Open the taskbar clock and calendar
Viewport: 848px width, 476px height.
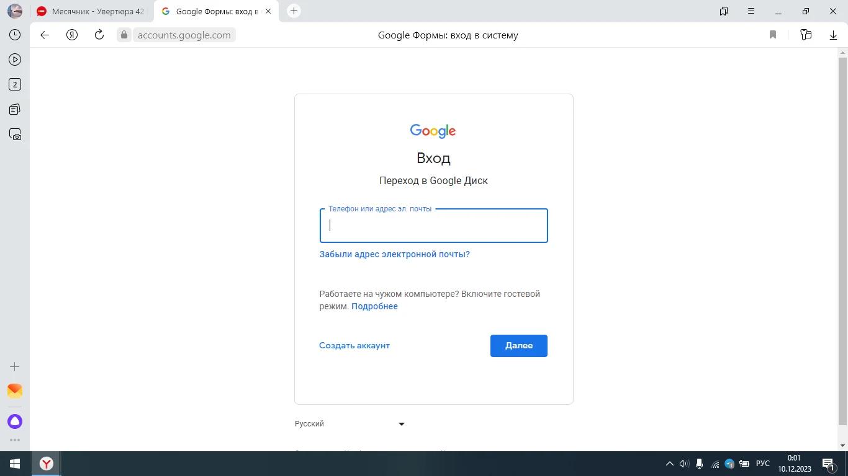(x=794, y=464)
